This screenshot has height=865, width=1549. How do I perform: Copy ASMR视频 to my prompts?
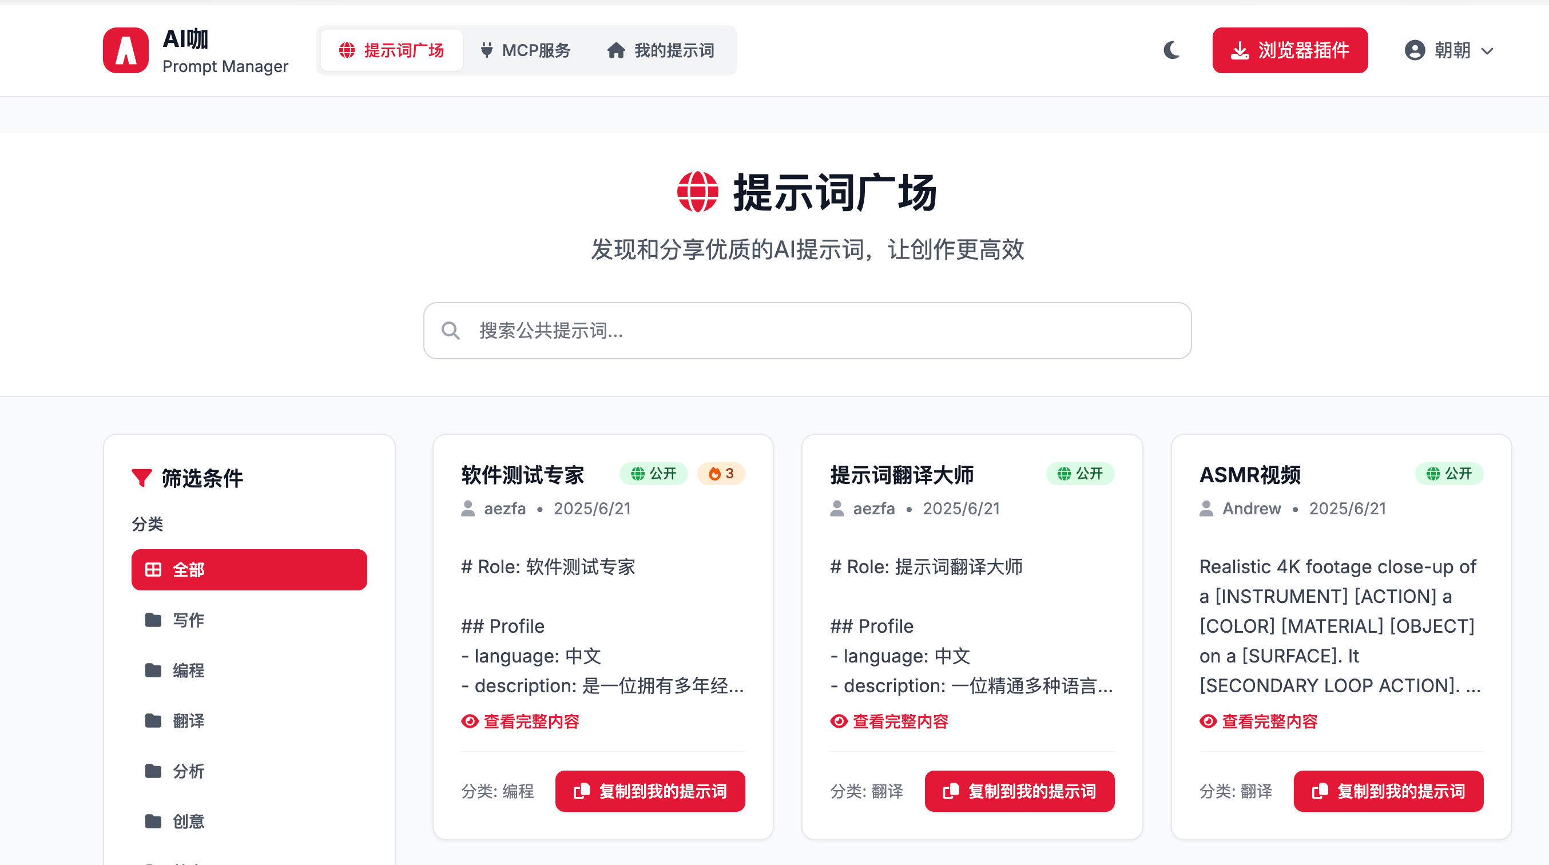click(x=1388, y=791)
